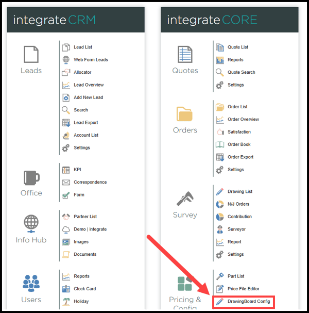Screen dimensions: 309x313
Task: Open the Office mug icon
Action: pos(31,177)
